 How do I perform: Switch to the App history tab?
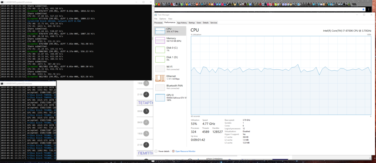pyautogui.click(x=182, y=23)
